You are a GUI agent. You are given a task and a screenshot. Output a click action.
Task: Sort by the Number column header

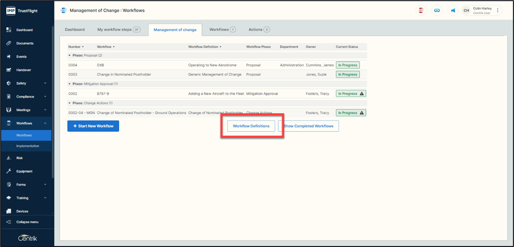coord(75,47)
